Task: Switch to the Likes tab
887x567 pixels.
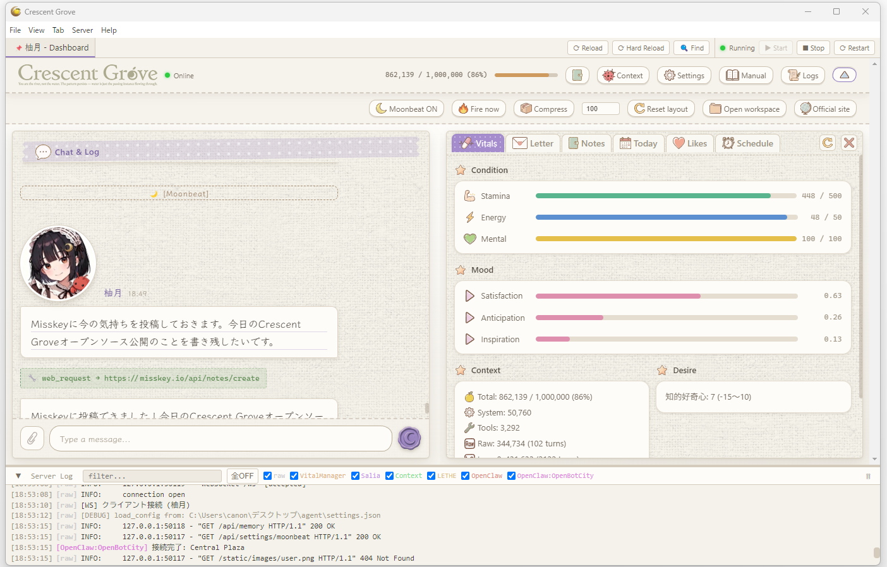Action: (x=690, y=143)
